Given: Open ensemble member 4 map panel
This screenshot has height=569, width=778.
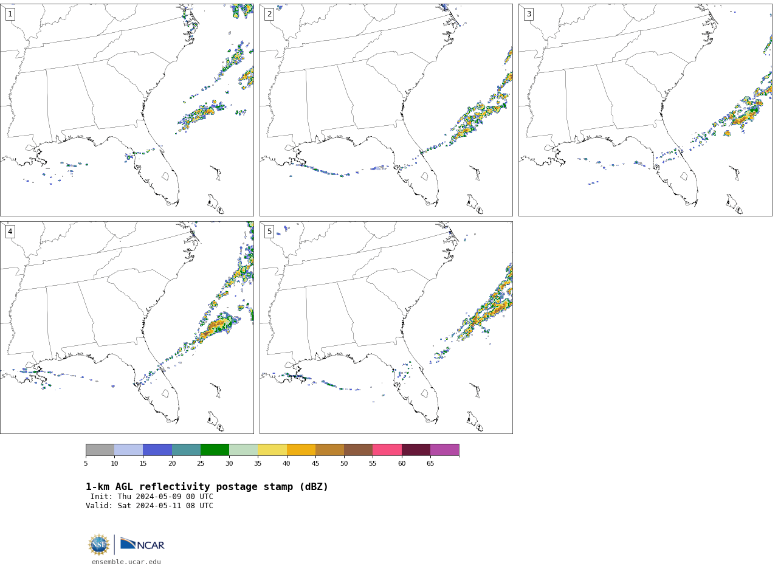Looking at the screenshot, I should 127,328.
